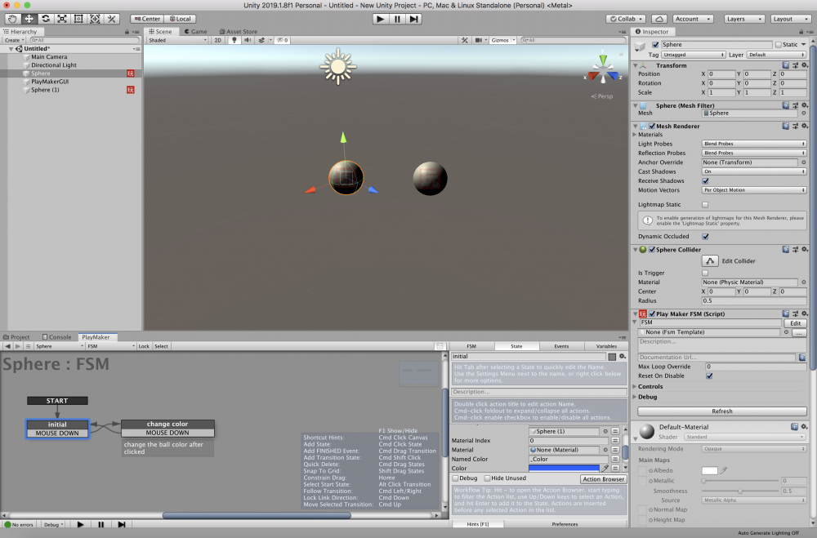Image resolution: width=817 pixels, height=538 pixels.
Task: Open Sphere Collider preset icon
Action: click(795, 250)
